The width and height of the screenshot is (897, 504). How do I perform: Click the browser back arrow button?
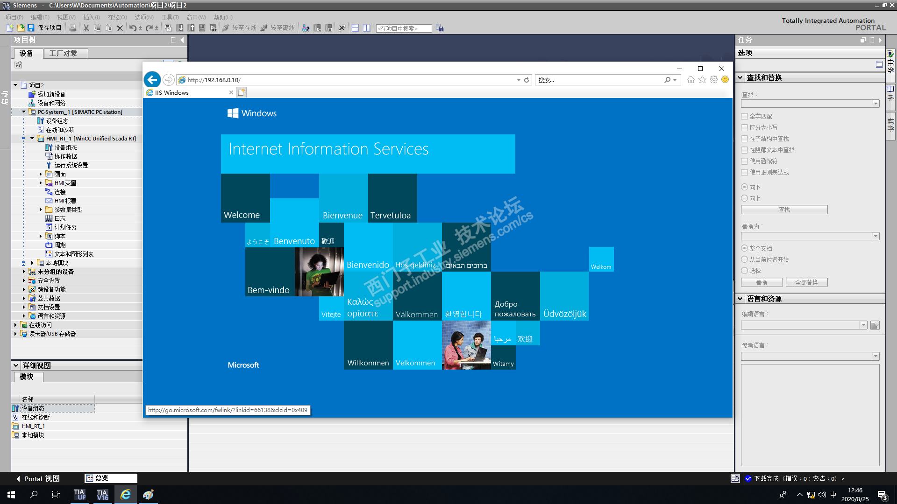[x=152, y=80]
